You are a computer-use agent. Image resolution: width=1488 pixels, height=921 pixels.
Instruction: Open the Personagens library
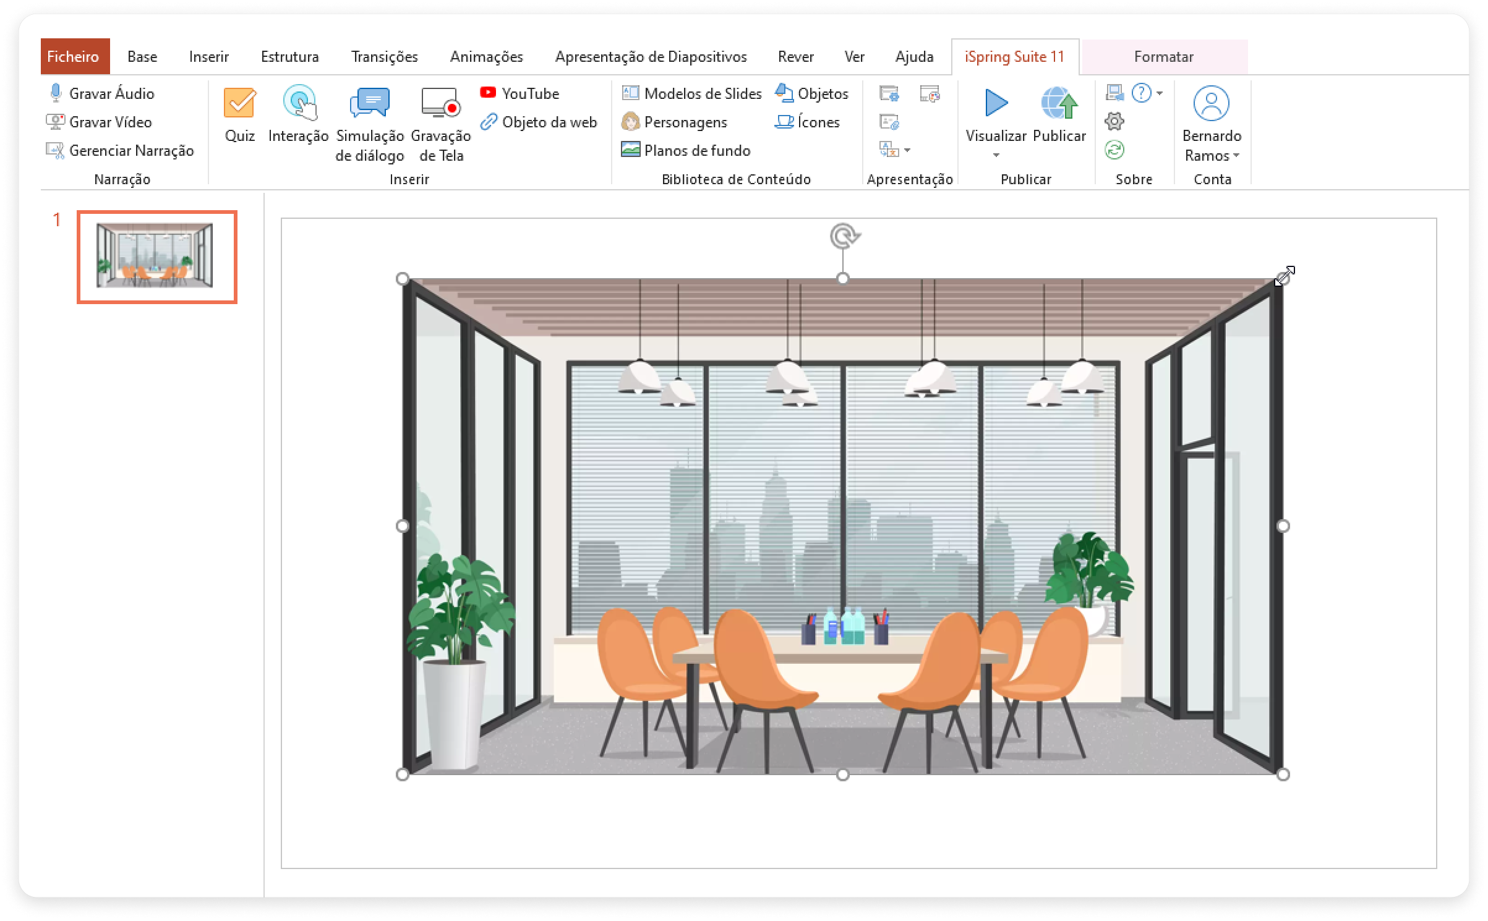675,122
